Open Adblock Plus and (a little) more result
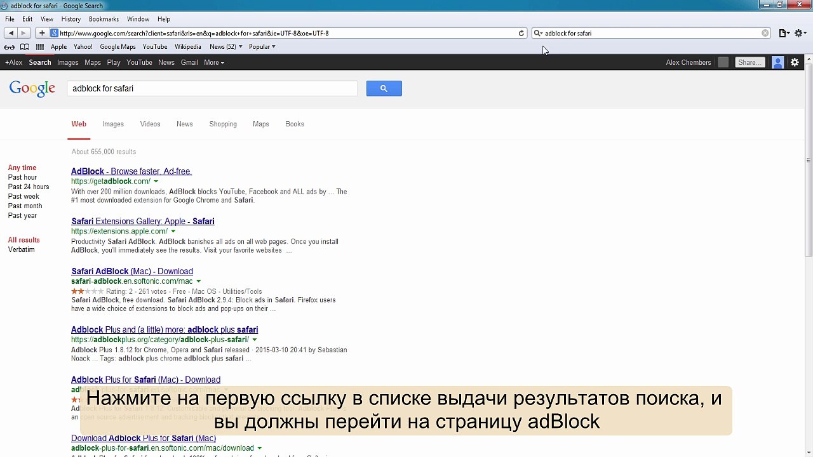Viewport: 813px width, 457px height. pyautogui.click(x=165, y=330)
